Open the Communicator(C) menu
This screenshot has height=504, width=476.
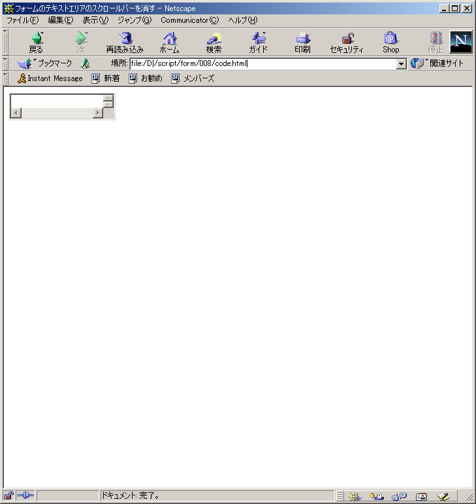pos(190,20)
